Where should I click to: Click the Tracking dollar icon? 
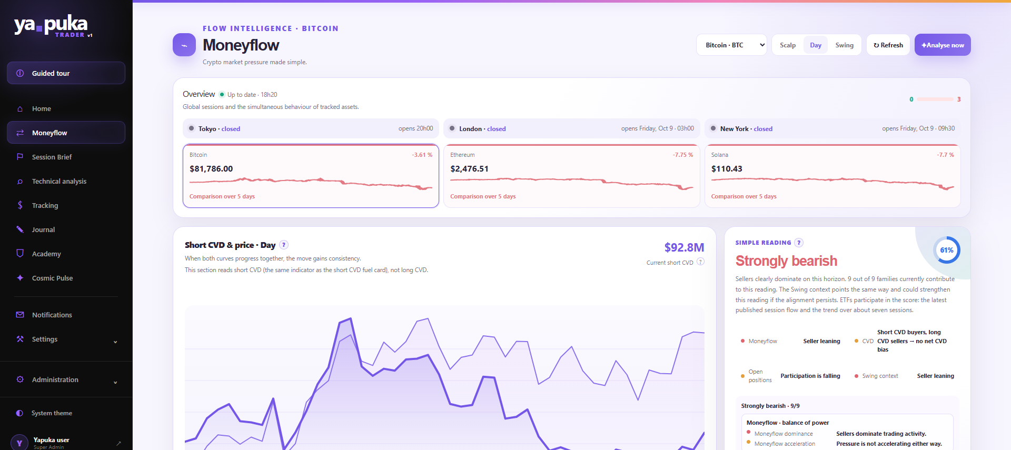click(20, 205)
